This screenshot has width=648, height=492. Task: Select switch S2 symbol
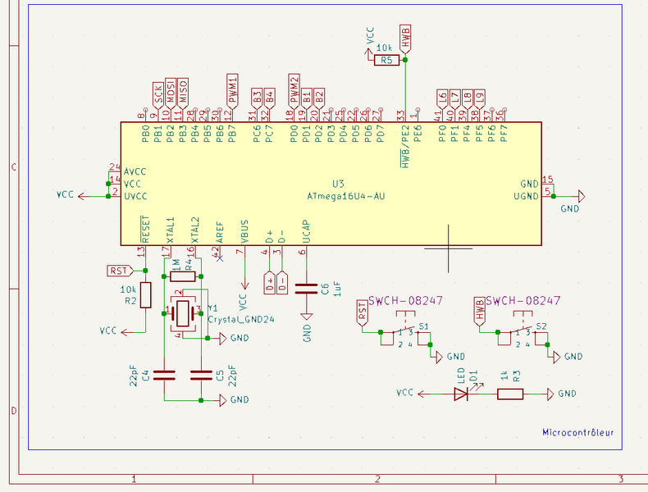[x=523, y=330]
